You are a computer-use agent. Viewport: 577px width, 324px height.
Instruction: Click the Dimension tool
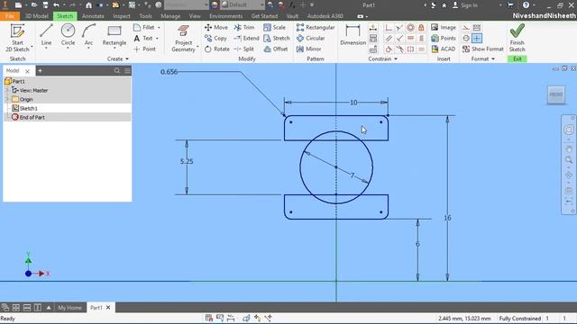point(353,35)
